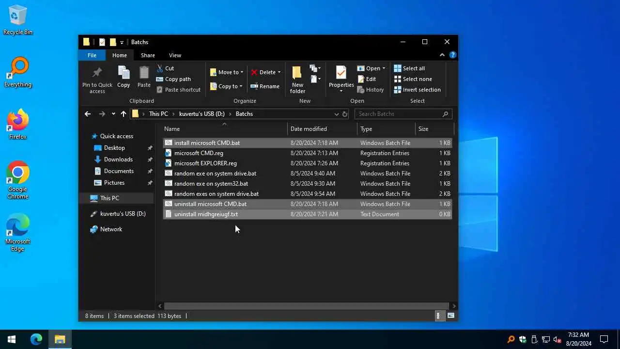Click File Explorer taskbar button
The image size is (620, 349).
[60, 339]
